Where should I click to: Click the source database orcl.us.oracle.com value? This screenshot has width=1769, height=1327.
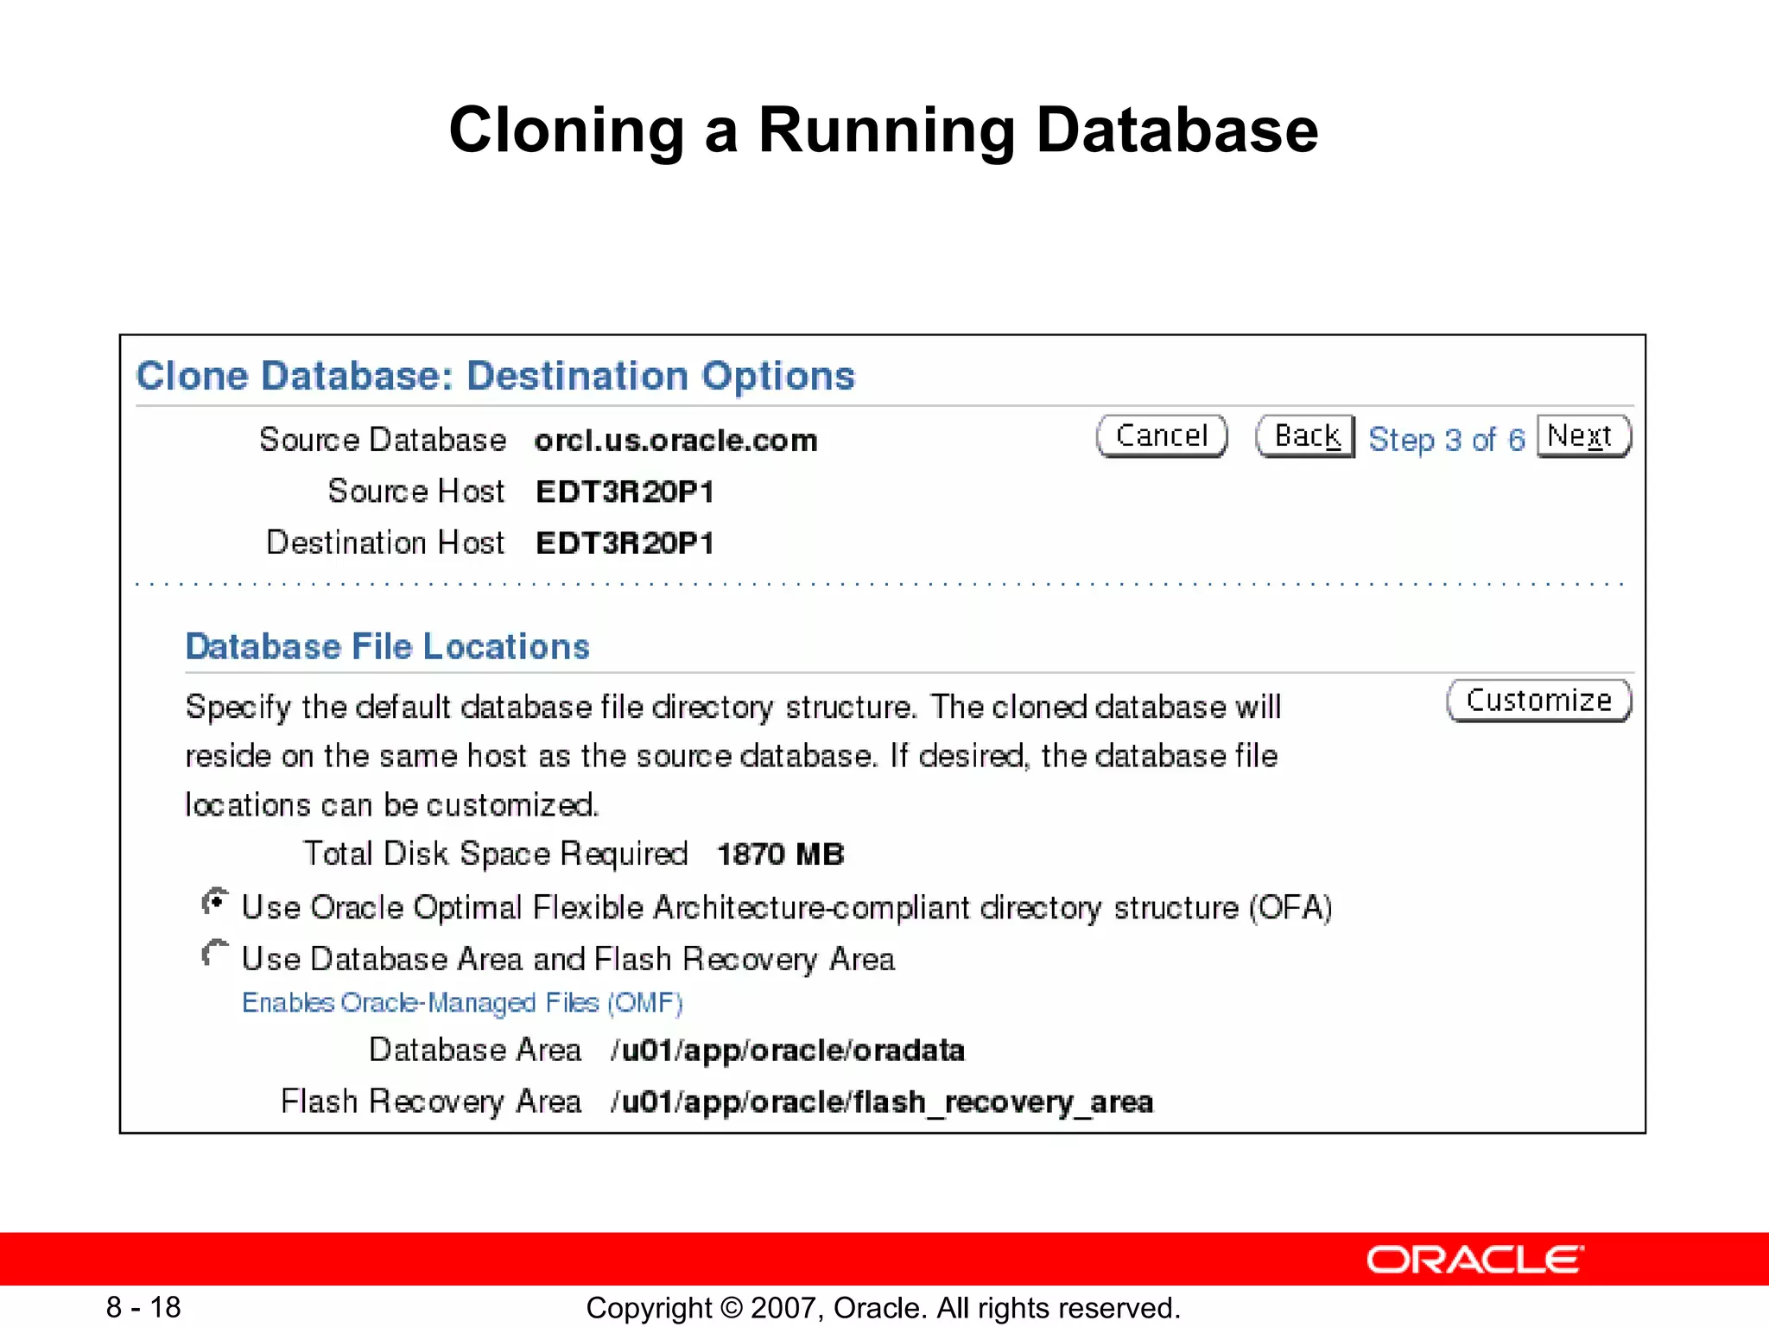(675, 441)
